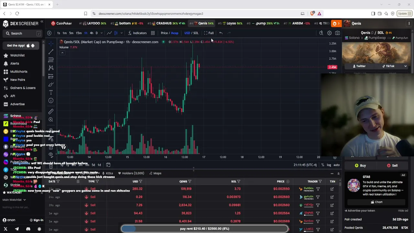Open the TYPE column filter
The width and height of the screenshot is (414, 233).
(97, 182)
